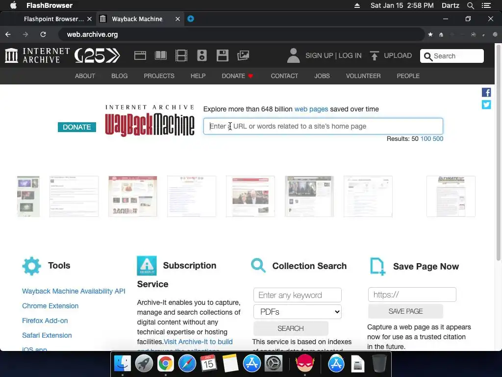Open the PEOPLE menu item
Viewport: 502px width, 377px height.
click(x=408, y=76)
